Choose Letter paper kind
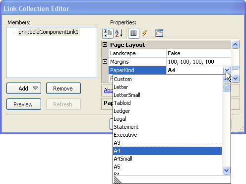The height and width of the screenshot is (184, 246). (x=168, y=87)
